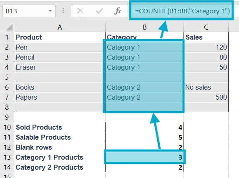
Task: Select row 1 header
Action: point(7,37)
